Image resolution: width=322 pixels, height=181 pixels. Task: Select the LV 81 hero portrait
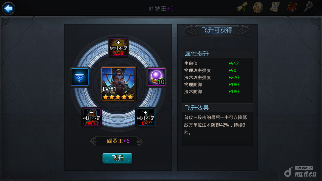click(x=118, y=84)
